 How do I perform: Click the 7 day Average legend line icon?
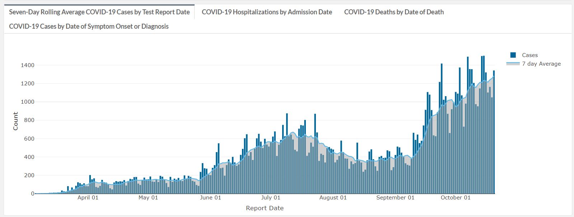pos(513,64)
